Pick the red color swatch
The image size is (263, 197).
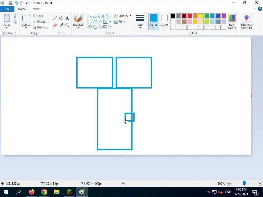pos(190,16)
